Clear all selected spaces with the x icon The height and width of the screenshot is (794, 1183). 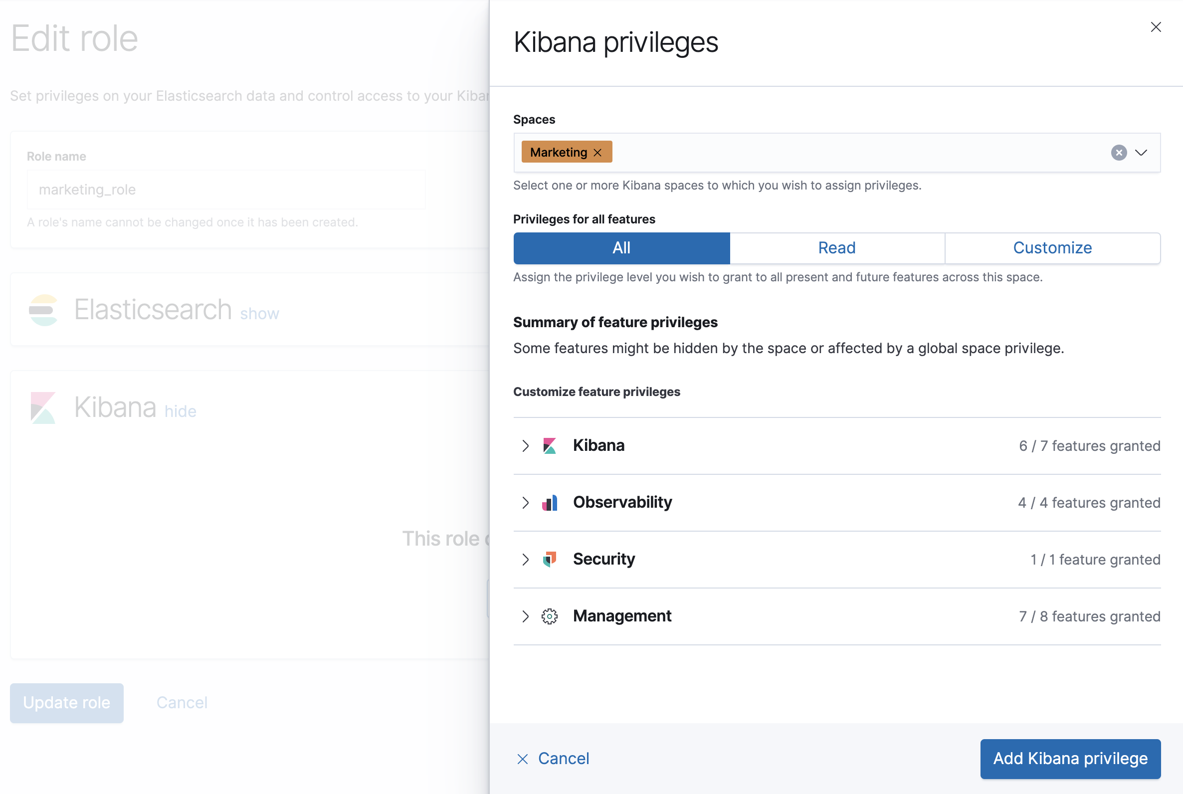pyautogui.click(x=1119, y=153)
